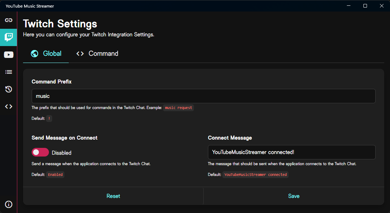Click the default 'YouTubeMusicStreamer connected' code value

tap(255, 175)
